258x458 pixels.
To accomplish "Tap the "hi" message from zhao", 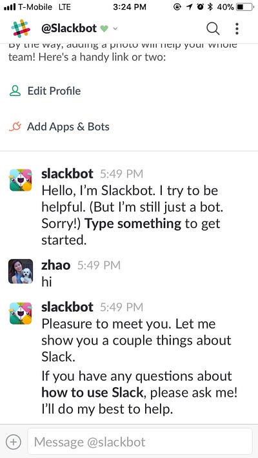I will (46, 282).
